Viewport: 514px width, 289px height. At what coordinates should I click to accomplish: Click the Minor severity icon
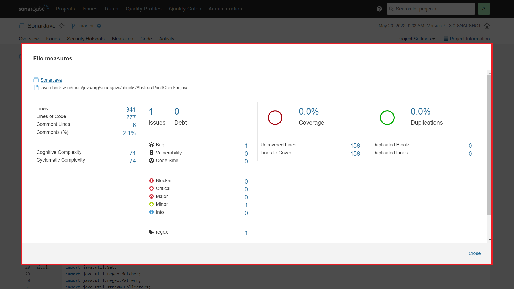[152, 204]
